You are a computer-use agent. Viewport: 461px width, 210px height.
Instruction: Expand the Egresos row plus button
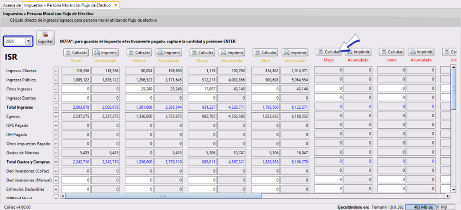(56, 116)
